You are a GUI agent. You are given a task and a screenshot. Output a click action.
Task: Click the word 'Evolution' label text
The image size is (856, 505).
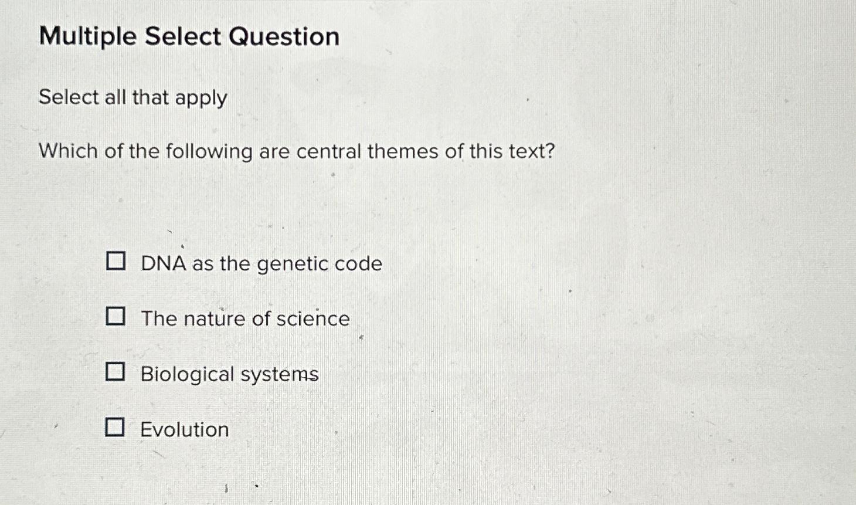184,429
